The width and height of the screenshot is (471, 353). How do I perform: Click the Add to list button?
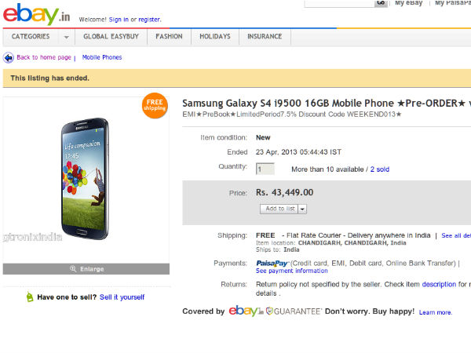tap(279, 209)
